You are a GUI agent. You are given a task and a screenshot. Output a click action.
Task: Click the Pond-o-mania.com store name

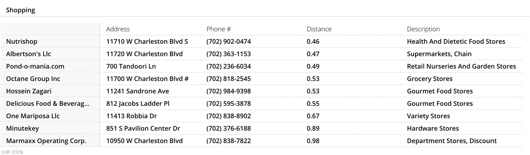tap(35, 66)
